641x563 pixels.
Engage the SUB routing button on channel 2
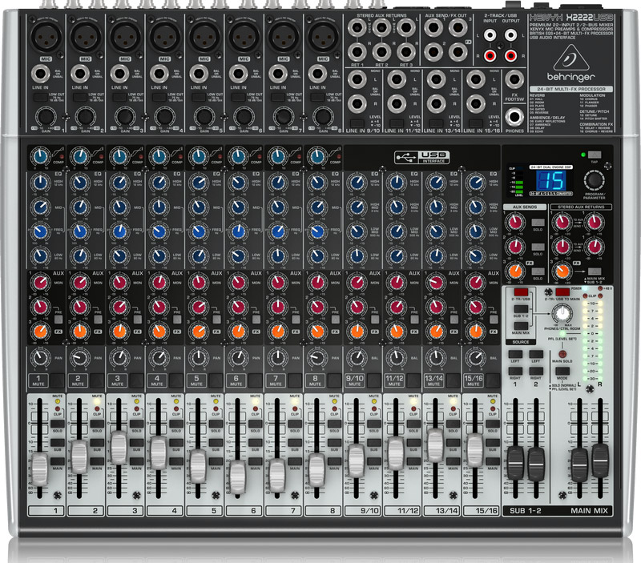[x=97, y=443]
